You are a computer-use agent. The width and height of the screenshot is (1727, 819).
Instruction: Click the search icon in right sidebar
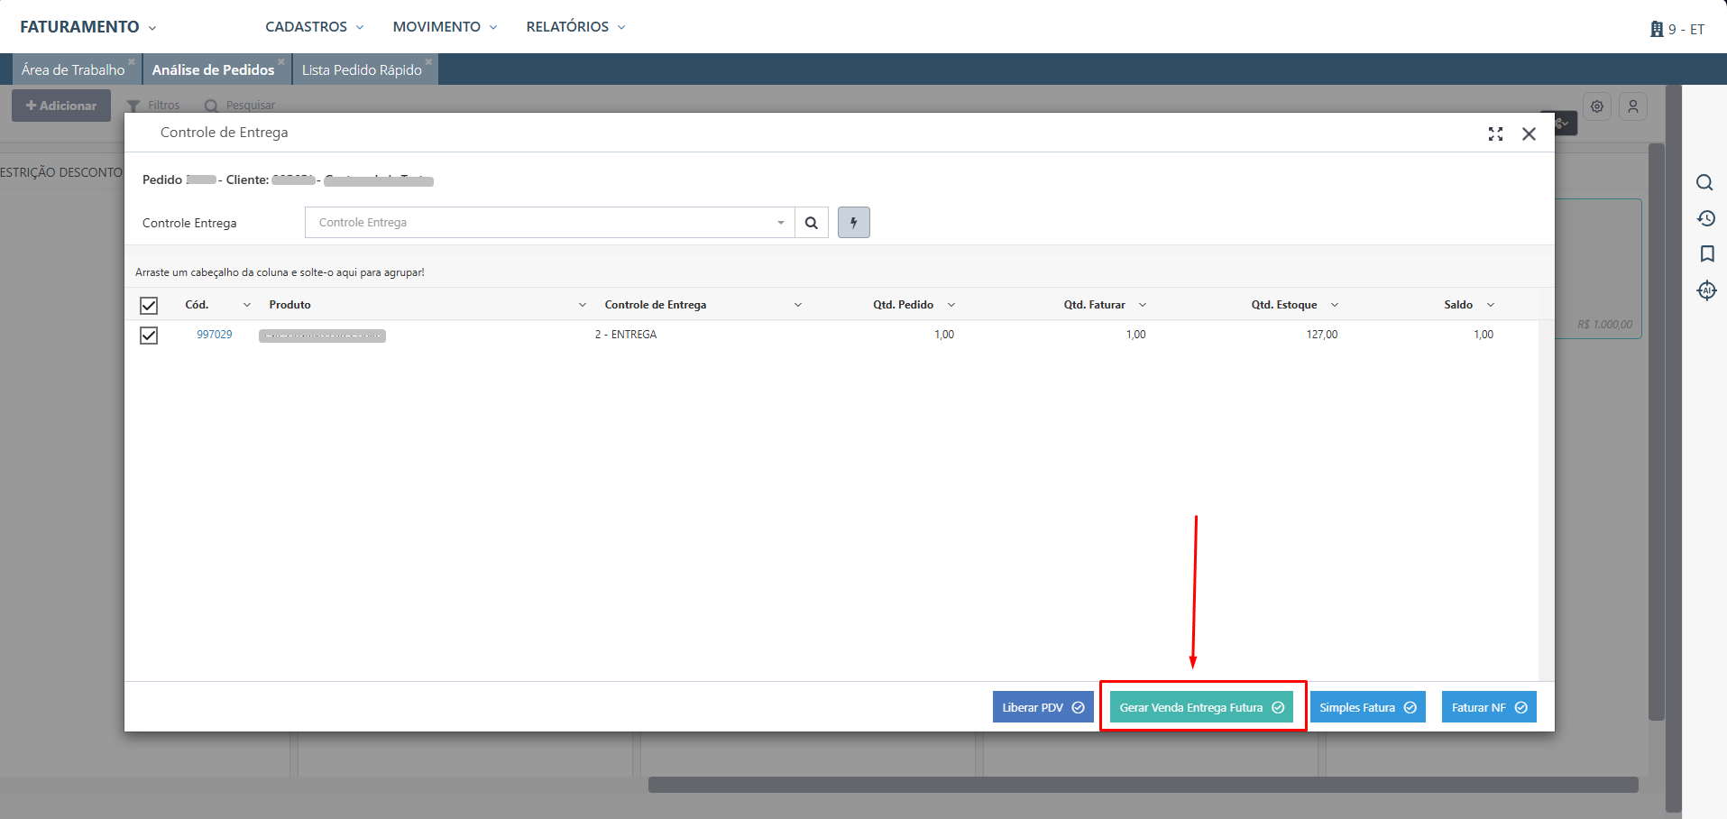(1704, 183)
